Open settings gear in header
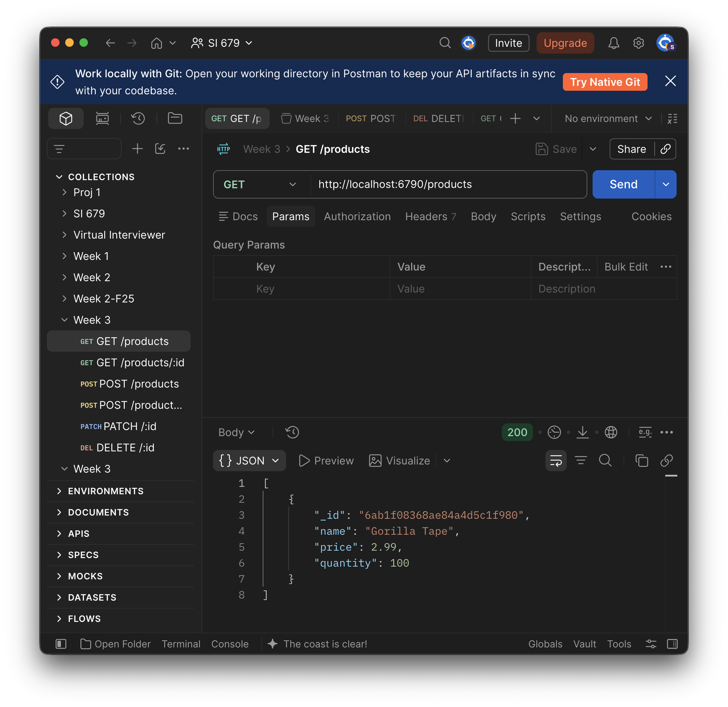The image size is (728, 707). pyautogui.click(x=638, y=43)
